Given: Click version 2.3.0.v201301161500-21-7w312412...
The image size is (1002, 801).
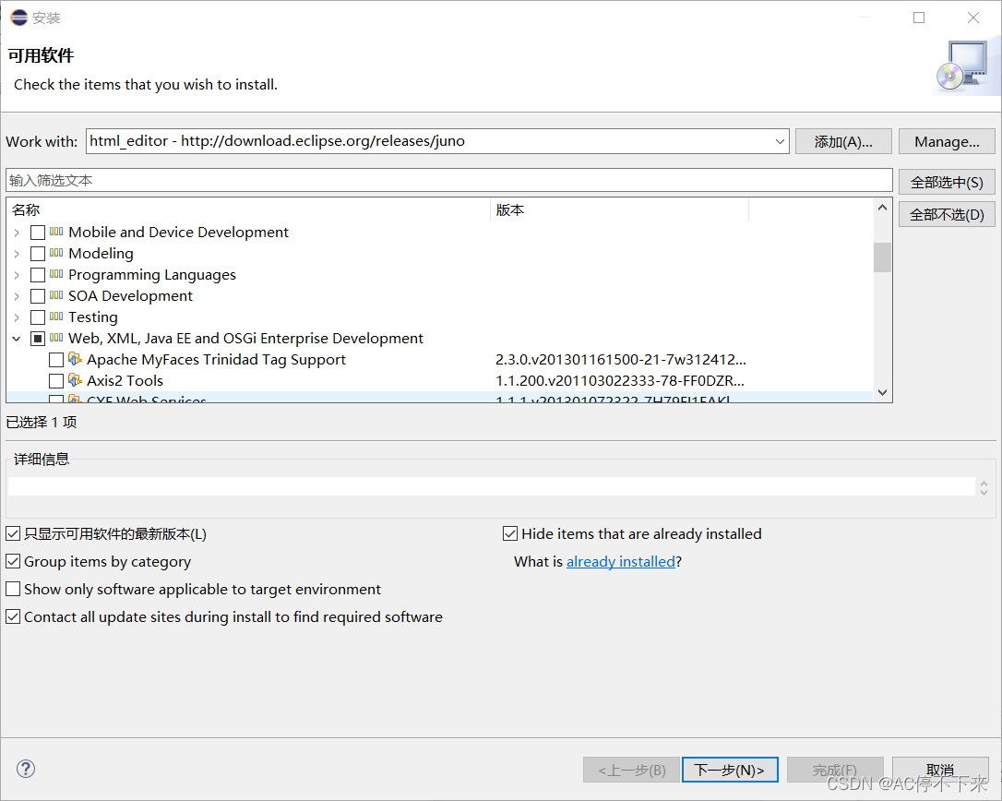Looking at the screenshot, I should pyautogui.click(x=621, y=359).
